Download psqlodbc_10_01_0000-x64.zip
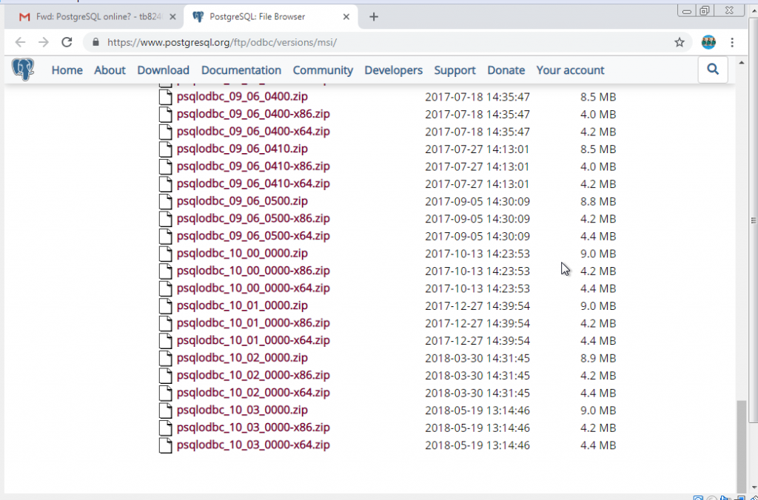 [253, 340]
